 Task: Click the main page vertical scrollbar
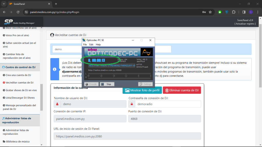point(260,56)
